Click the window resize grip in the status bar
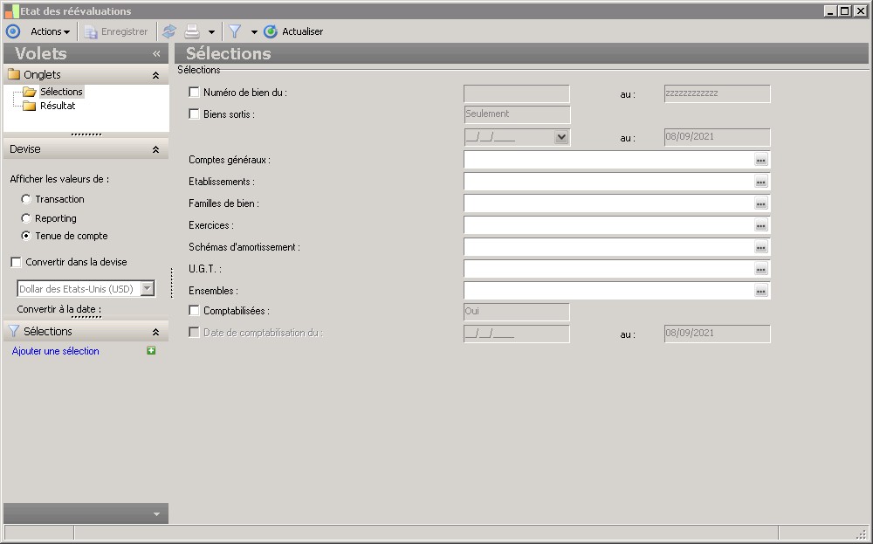Viewport: 873px width, 544px height. tap(863, 534)
